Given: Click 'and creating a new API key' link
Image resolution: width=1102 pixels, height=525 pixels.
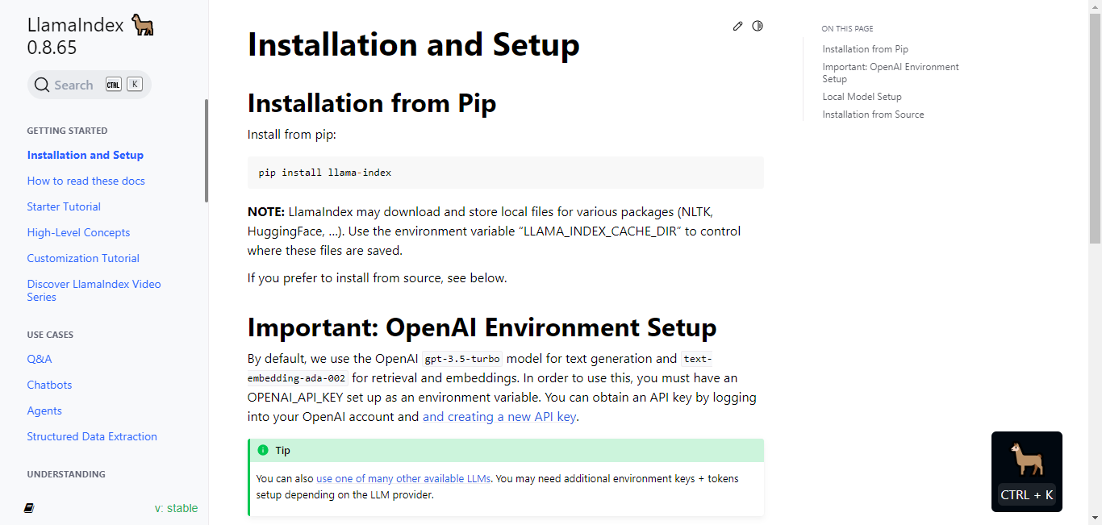Looking at the screenshot, I should pyautogui.click(x=499, y=417).
